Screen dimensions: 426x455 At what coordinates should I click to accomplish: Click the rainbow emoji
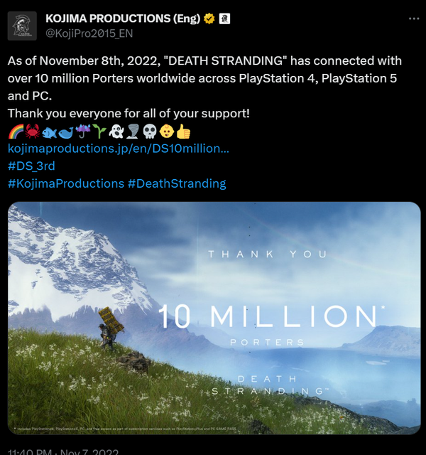point(16,132)
